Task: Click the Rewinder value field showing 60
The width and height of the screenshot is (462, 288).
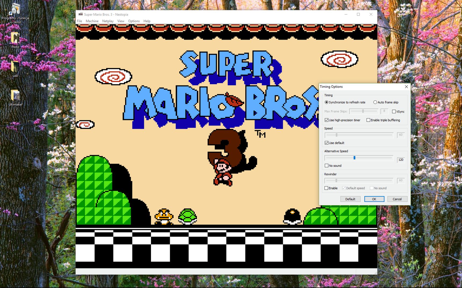Action: click(x=401, y=181)
